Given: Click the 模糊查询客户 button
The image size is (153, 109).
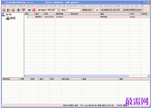Looking at the screenshot, I should 88,10.
